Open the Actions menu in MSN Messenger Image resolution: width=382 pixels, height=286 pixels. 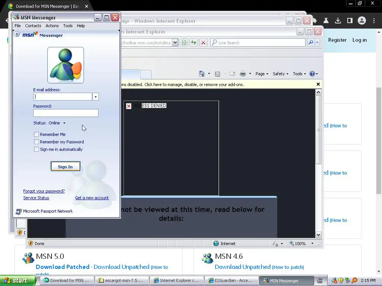[x=52, y=26]
